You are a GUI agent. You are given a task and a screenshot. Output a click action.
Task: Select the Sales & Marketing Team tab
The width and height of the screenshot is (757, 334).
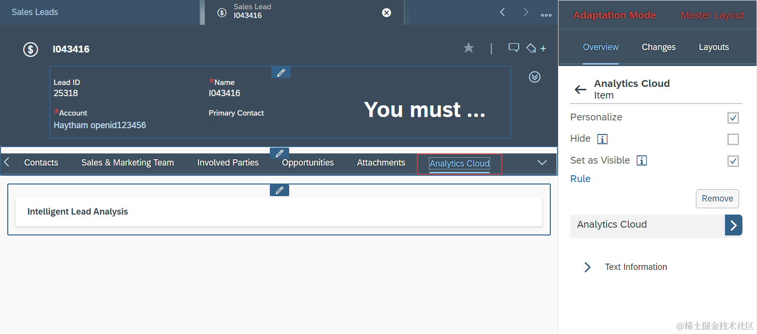click(x=128, y=163)
